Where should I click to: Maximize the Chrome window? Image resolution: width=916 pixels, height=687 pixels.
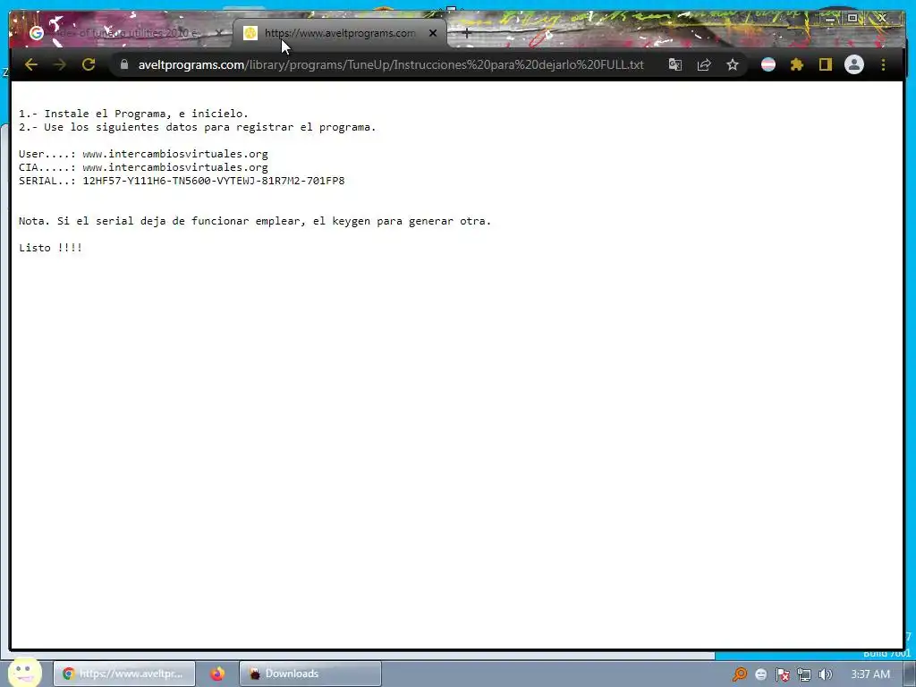click(852, 18)
